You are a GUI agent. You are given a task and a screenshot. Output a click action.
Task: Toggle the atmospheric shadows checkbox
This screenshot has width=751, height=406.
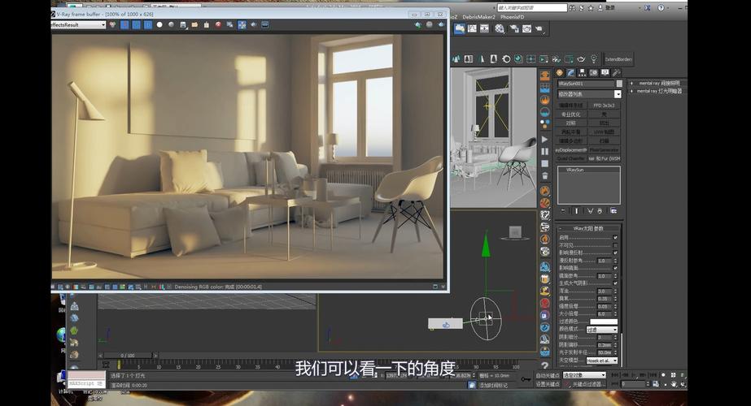pyautogui.click(x=615, y=283)
